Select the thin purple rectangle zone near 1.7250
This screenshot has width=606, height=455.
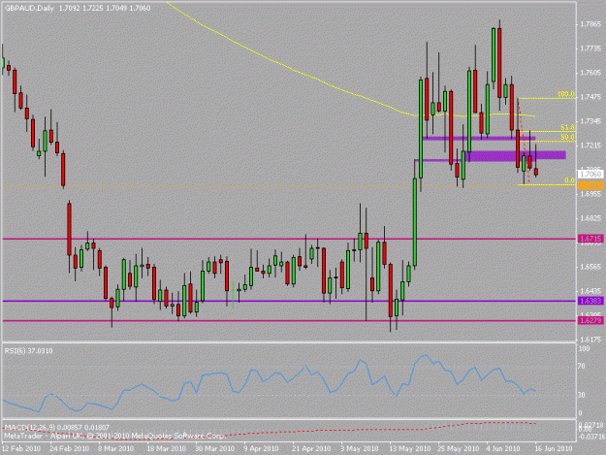pos(479,138)
